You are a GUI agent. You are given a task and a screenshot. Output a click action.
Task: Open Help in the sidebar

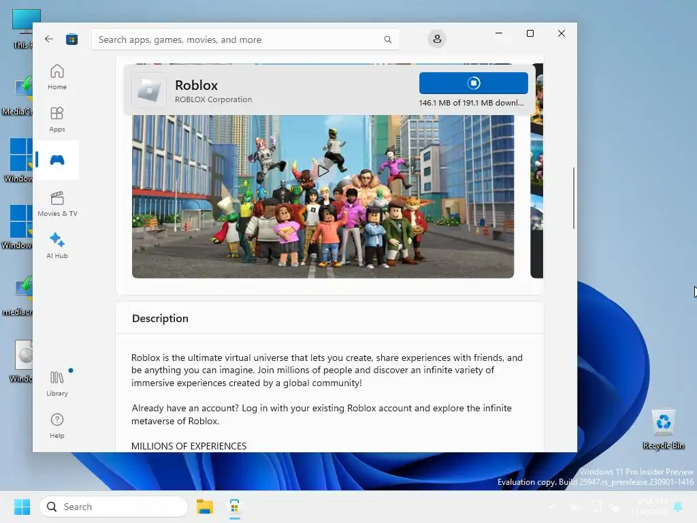pos(57,426)
